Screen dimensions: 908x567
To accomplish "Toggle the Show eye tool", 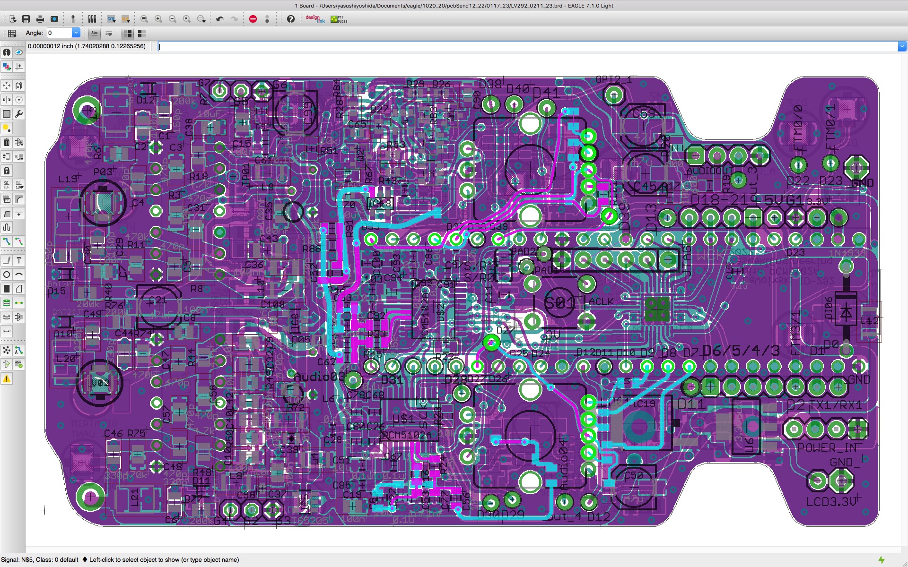I will (x=19, y=52).
